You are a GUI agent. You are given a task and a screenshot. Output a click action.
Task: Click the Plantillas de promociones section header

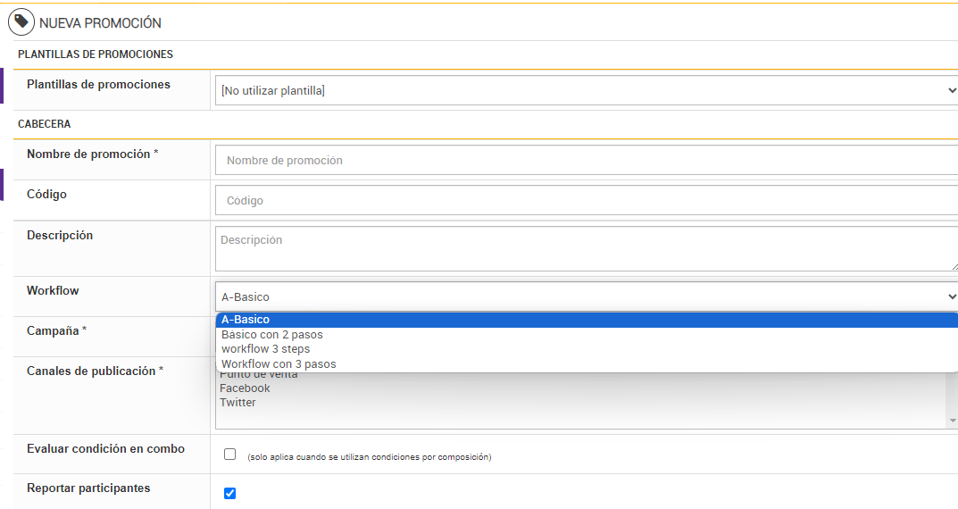tap(96, 54)
